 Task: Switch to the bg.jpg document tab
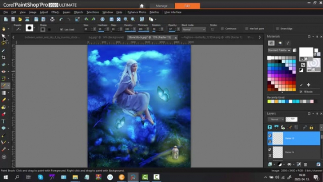pyautogui.click(x=106, y=37)
